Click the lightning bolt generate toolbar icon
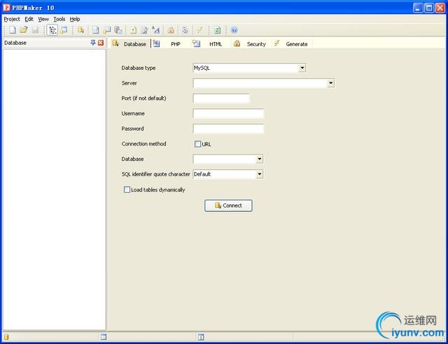 (199, 30)
